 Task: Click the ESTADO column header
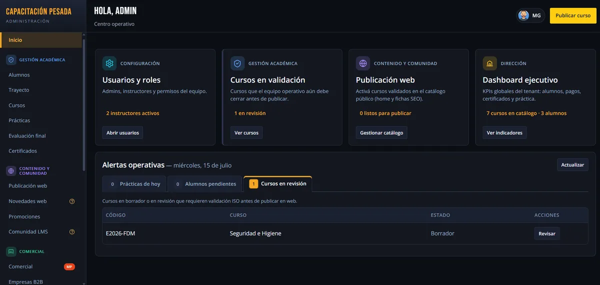coord(440,215)
